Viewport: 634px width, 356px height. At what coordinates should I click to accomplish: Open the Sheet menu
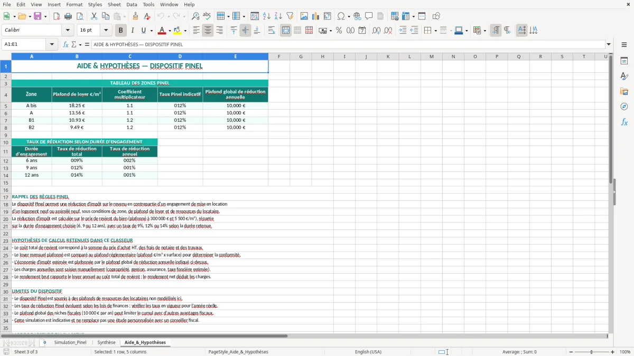pyautogui.click(x=114, y=4)
